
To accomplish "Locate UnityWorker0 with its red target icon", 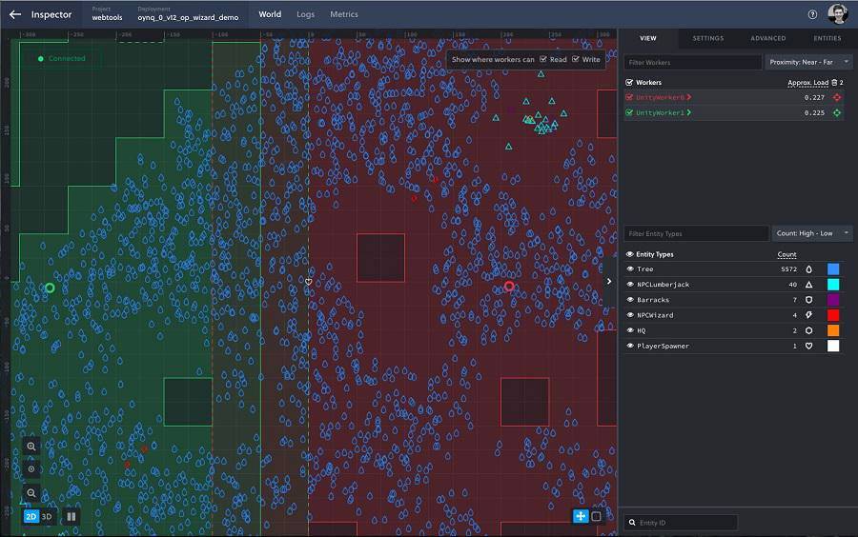I will 837,97.
